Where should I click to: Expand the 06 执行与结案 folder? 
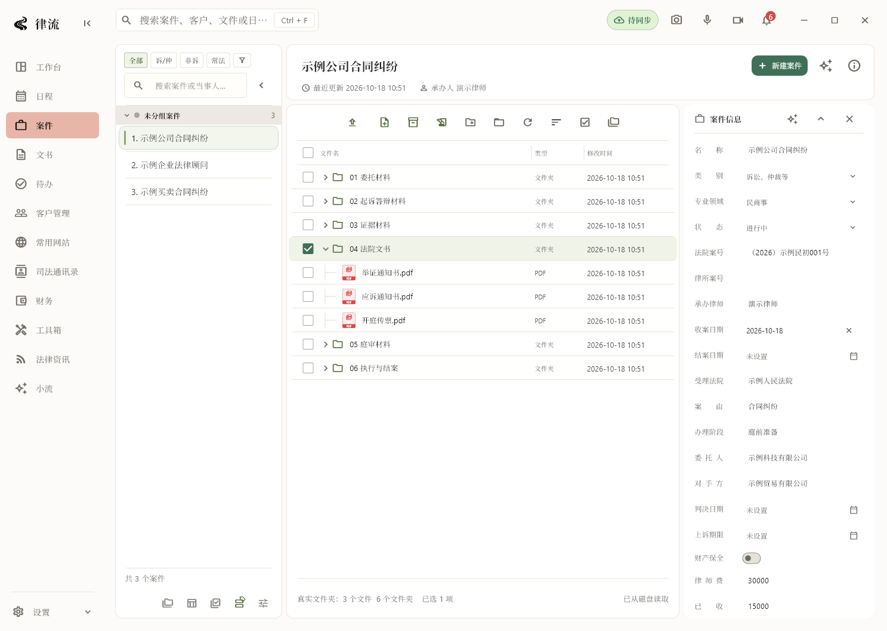[326, 369]
